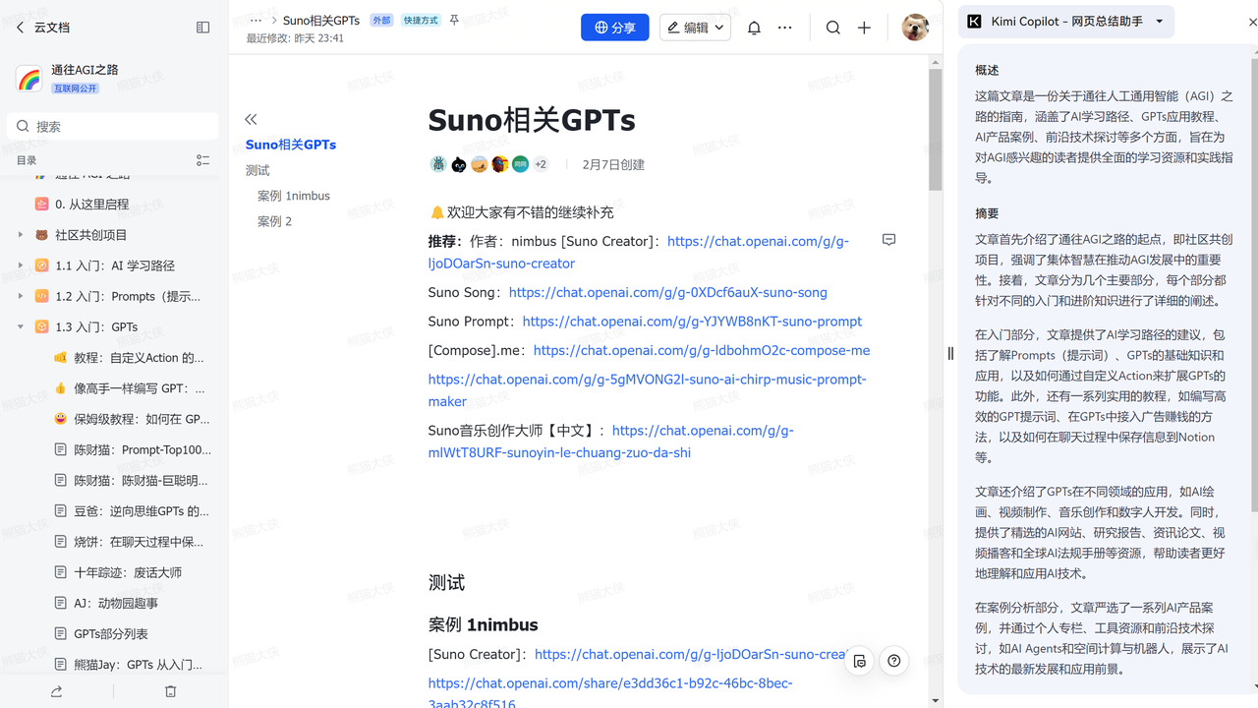Click the Kimi K logo icon
The width and height of the screenshot is (1258, 708).
click(x=974, y=21)
